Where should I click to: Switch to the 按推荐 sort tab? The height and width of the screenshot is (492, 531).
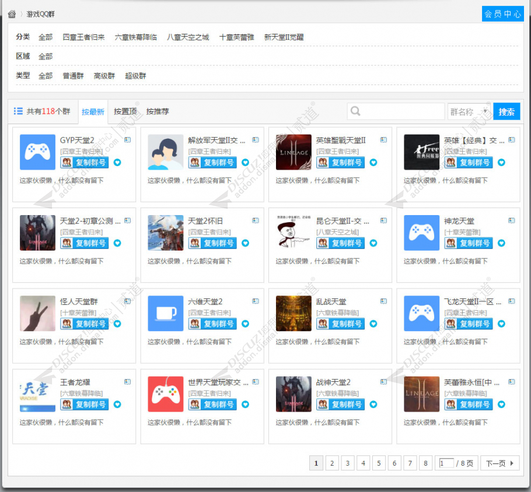click(x=158, y=111)
